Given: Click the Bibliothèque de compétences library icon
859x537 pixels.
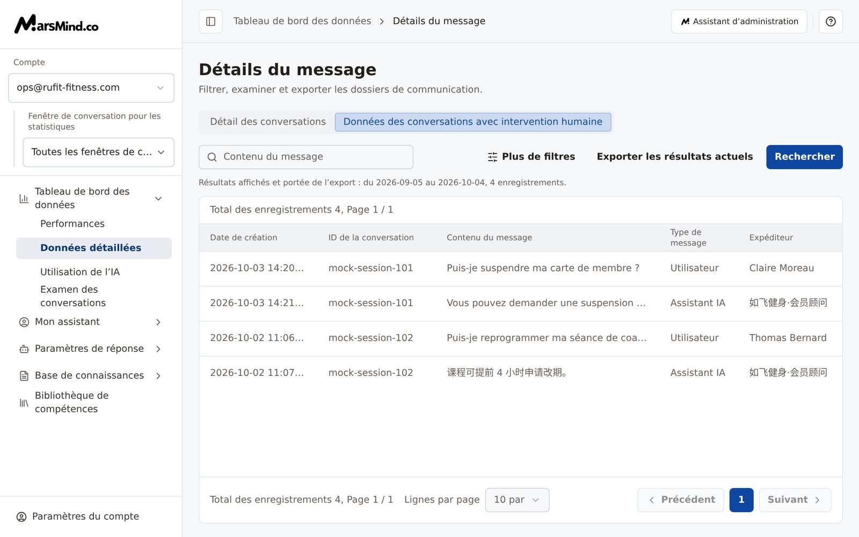Looking at the screenshot, I should pos(24,403).
